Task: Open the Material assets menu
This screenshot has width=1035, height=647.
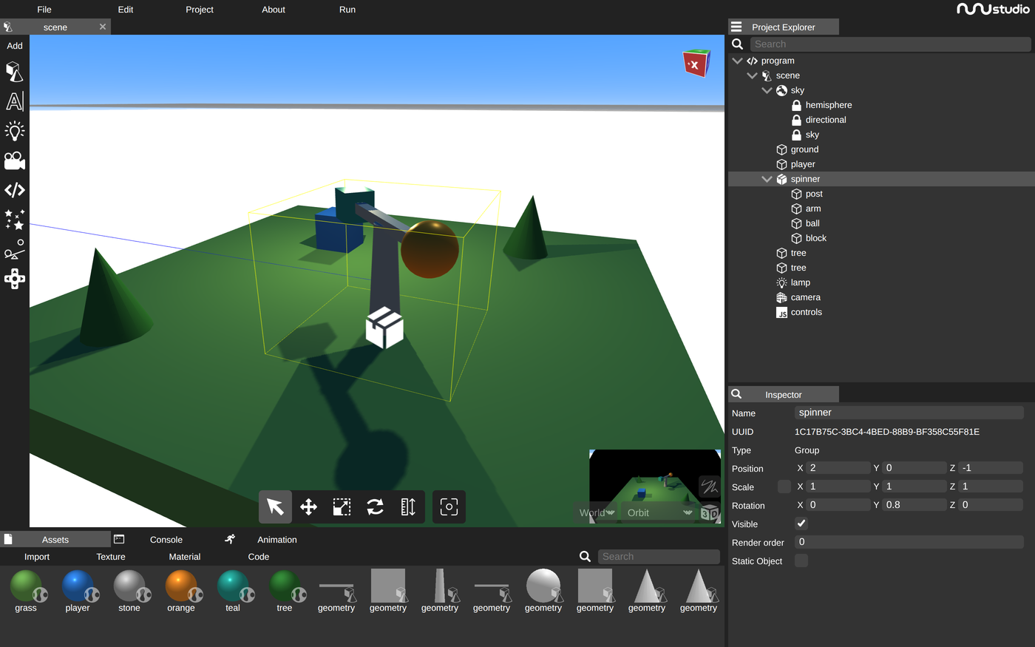Action: [x=185, y=557]
